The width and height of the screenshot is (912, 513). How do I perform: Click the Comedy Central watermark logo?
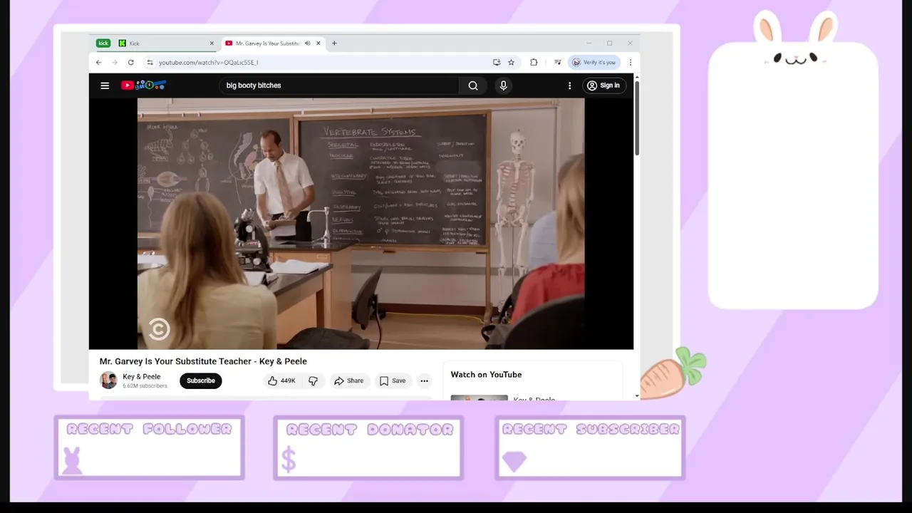(159, 328)
